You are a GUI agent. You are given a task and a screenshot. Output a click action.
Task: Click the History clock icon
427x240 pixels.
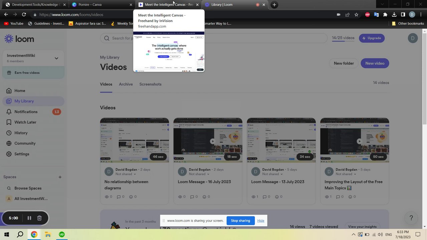pyautogui.click(x=9, y=133)
